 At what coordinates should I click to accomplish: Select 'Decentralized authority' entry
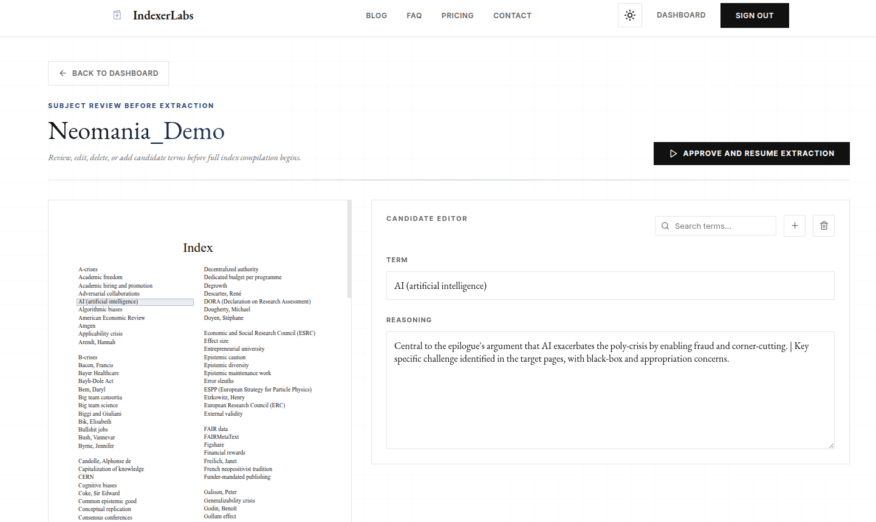231,269
